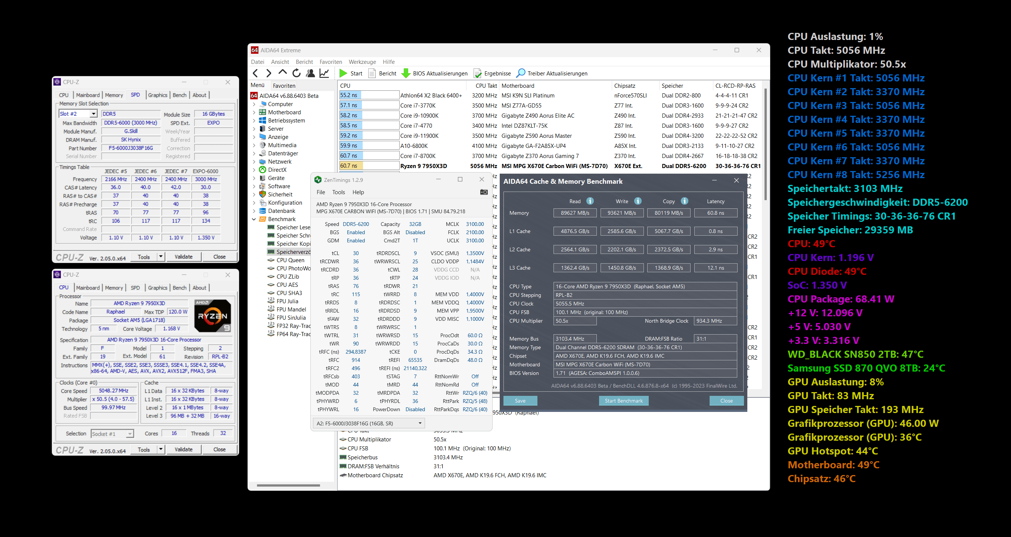
Task: Select Sicherheit in AIDA64 tree
Action: point(280,195)
